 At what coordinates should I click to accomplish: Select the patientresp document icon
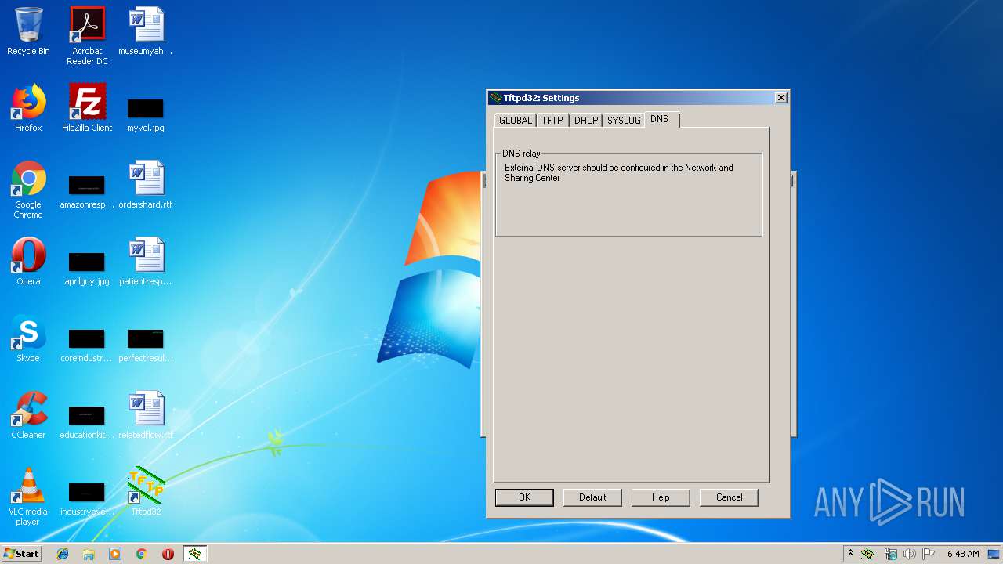146,261
